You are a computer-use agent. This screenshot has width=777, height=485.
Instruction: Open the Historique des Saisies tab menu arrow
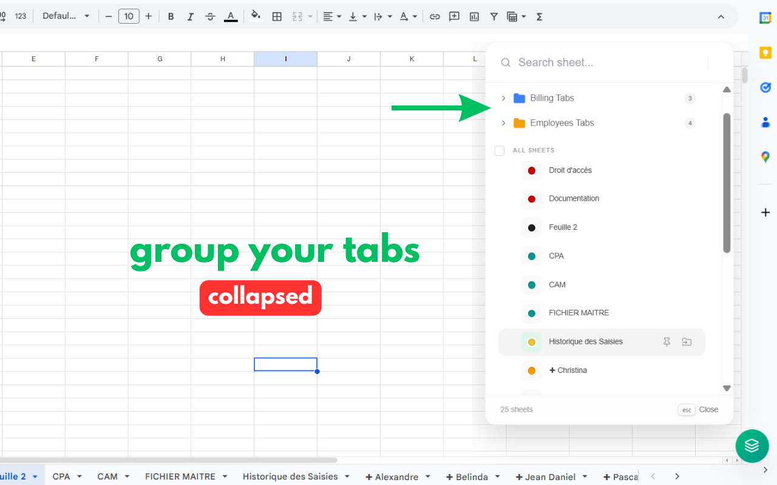(x=347, y=477)
